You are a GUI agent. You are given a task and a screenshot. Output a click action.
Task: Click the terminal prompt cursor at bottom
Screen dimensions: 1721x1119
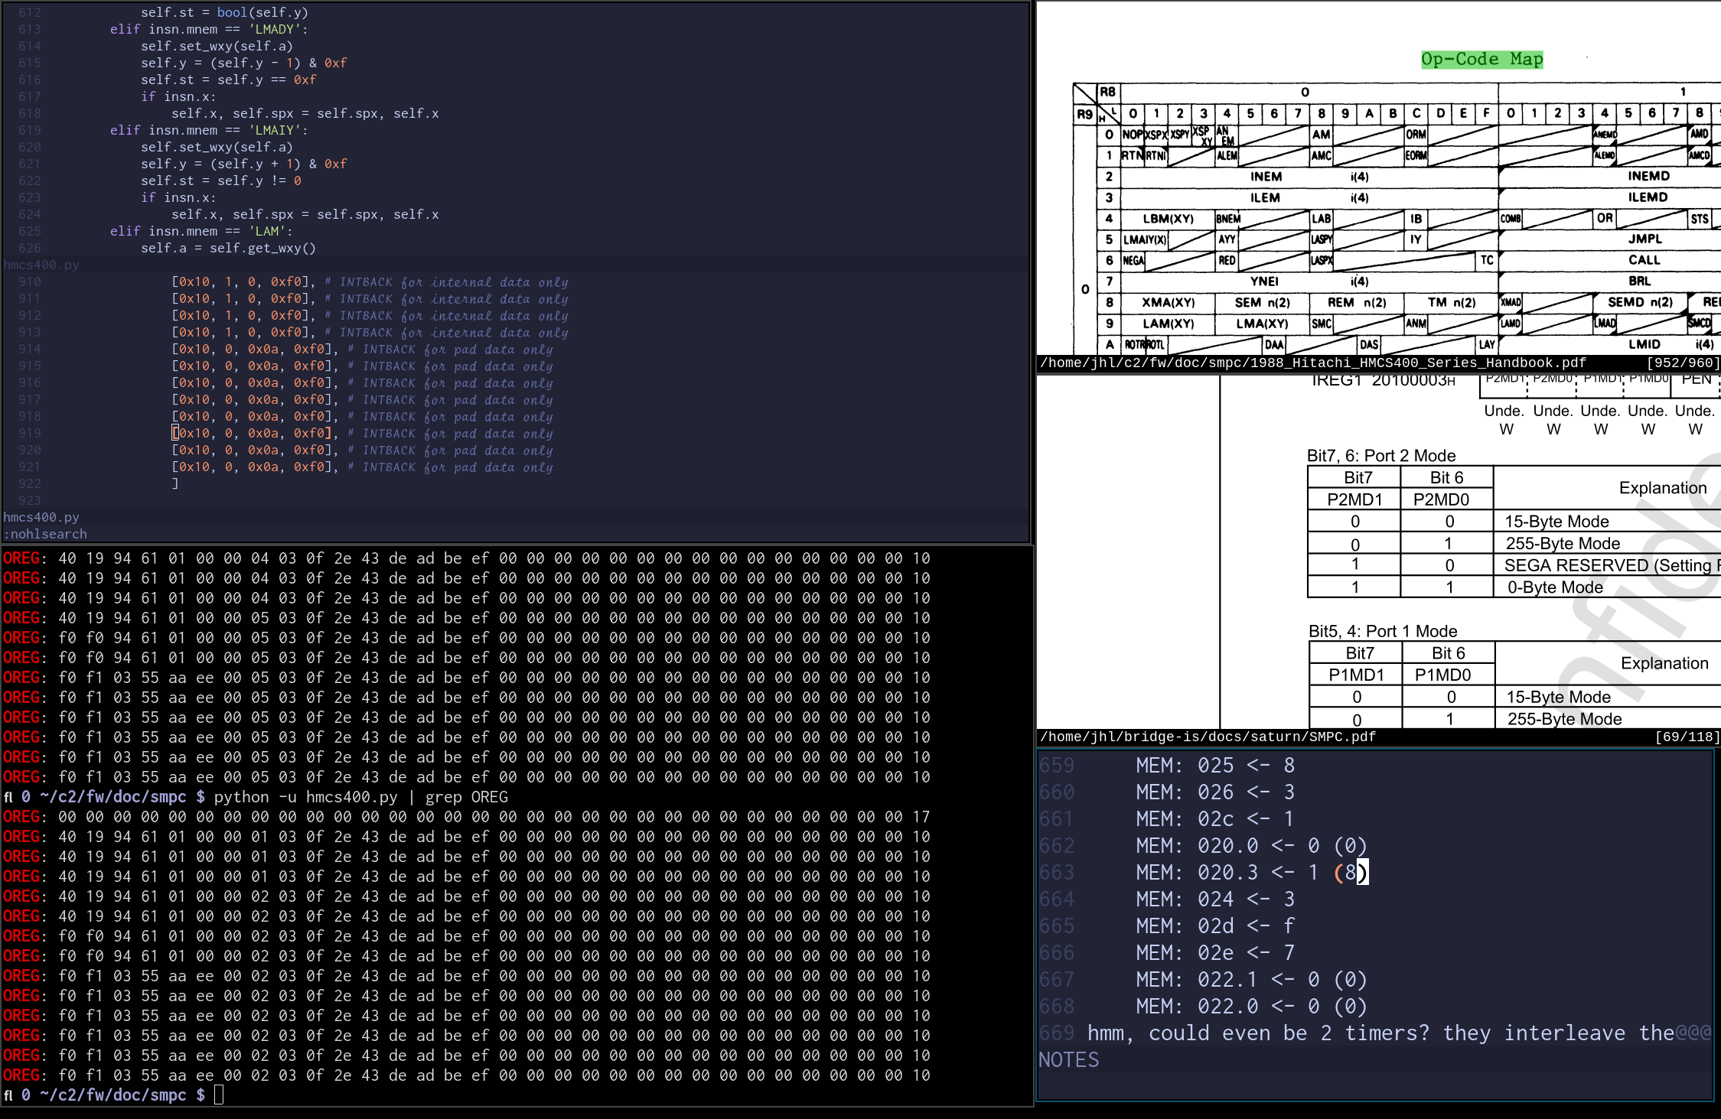[219, 1095]
